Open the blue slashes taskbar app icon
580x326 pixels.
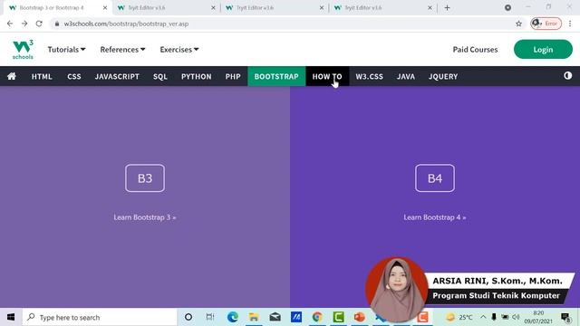tap(296, 317)
